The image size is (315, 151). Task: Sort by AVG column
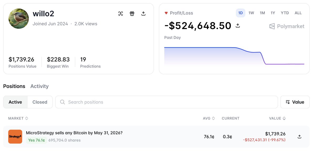tap(209, 118)
